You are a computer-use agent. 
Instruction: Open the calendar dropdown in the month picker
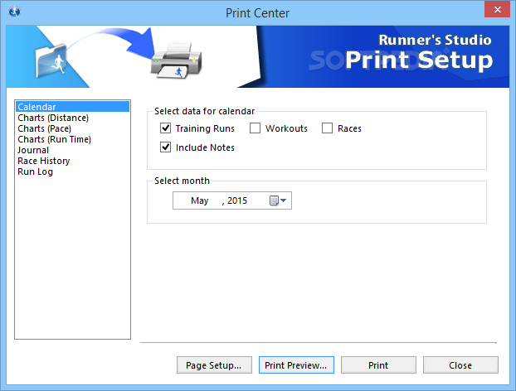tap(278, 200)
